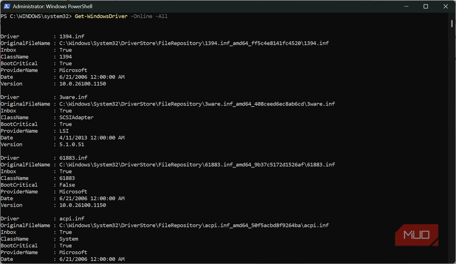
Task: Minimize the PowerShell window
Action: point(406,6)
